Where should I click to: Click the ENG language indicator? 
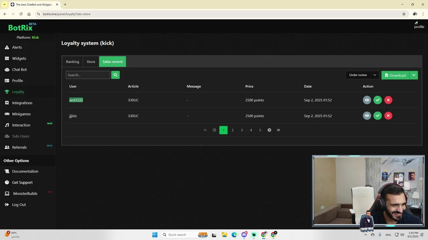coord(388,235)
